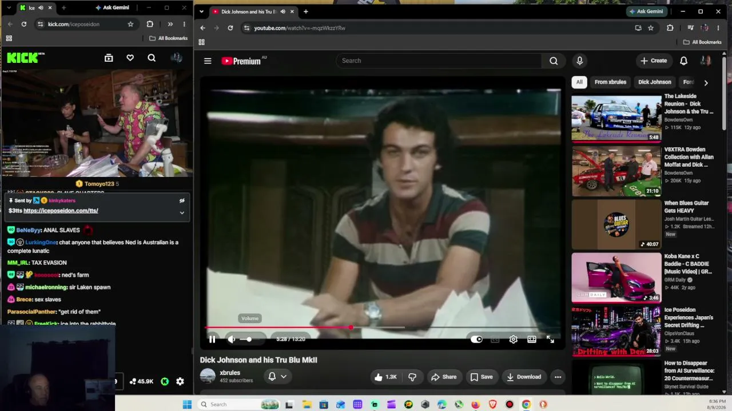Open All Bookmarks in the Kick window
Image resolution: width=732 pixels, height=411 pixels.
(x=169, y=38)
